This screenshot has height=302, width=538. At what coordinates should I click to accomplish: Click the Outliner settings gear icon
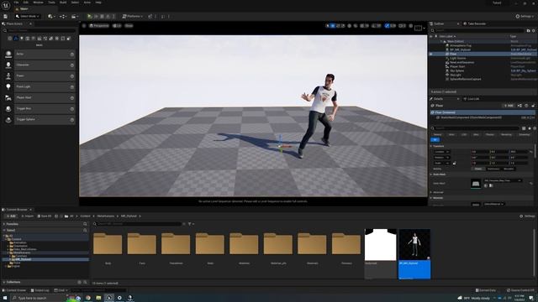point(534,30)
